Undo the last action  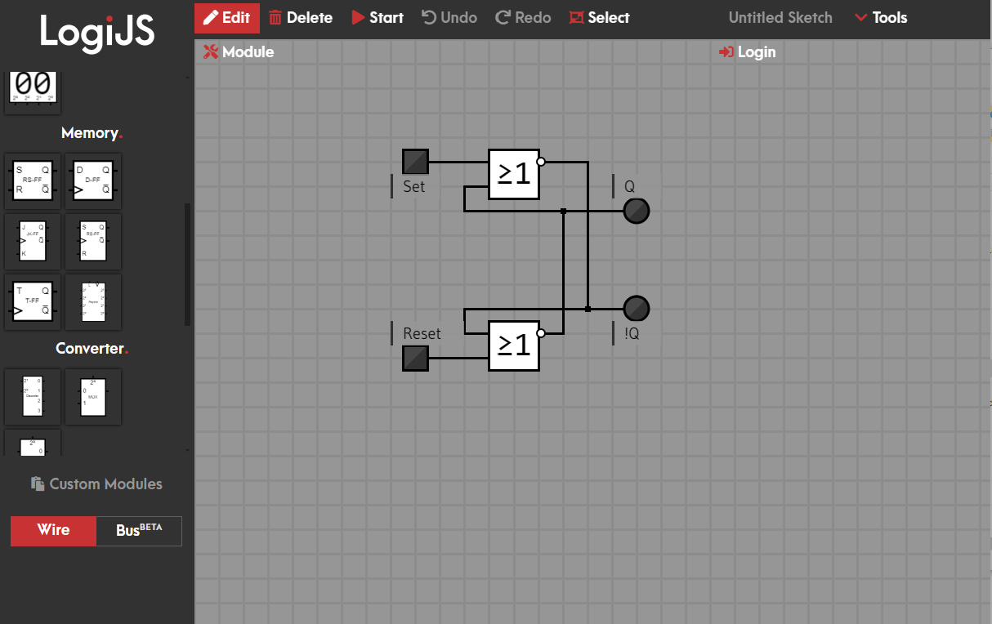449,17
